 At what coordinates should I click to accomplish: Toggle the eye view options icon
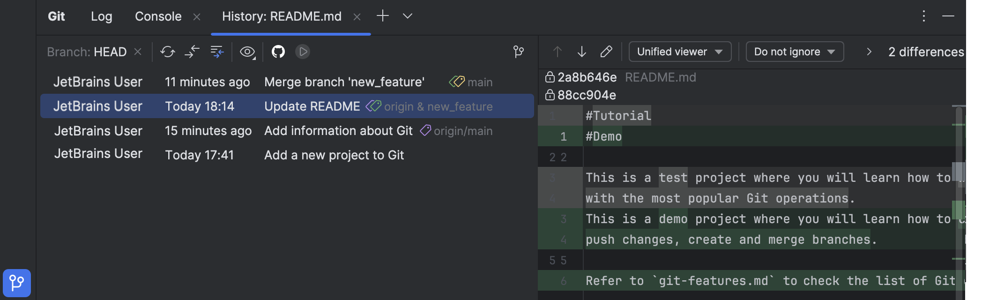click(247, 52)
